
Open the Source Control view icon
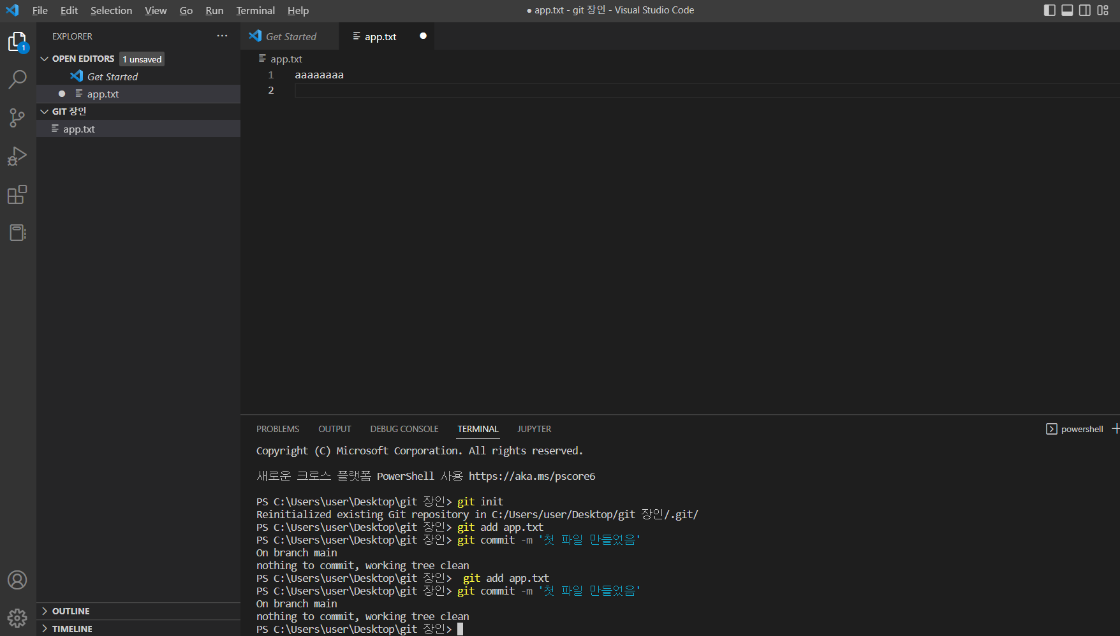point(17,117)
